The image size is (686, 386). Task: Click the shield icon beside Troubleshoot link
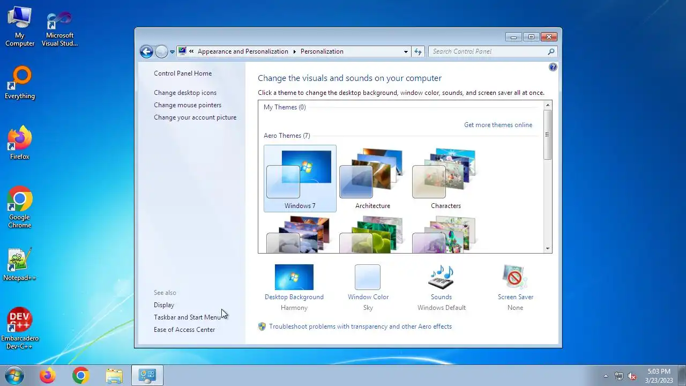[x=262, y=326]
